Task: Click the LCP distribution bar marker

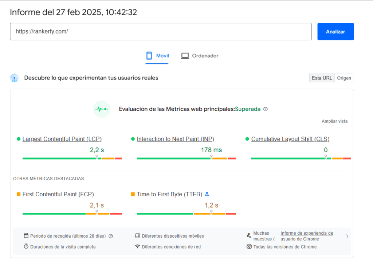Action: [97, 157]
